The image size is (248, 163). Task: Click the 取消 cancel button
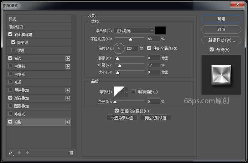point(221,29)
